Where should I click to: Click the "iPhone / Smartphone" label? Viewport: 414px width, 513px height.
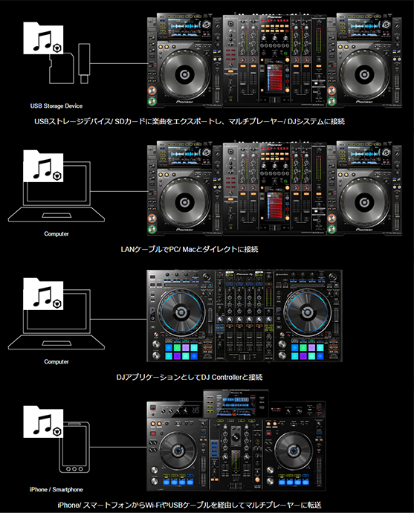[56, 489]
